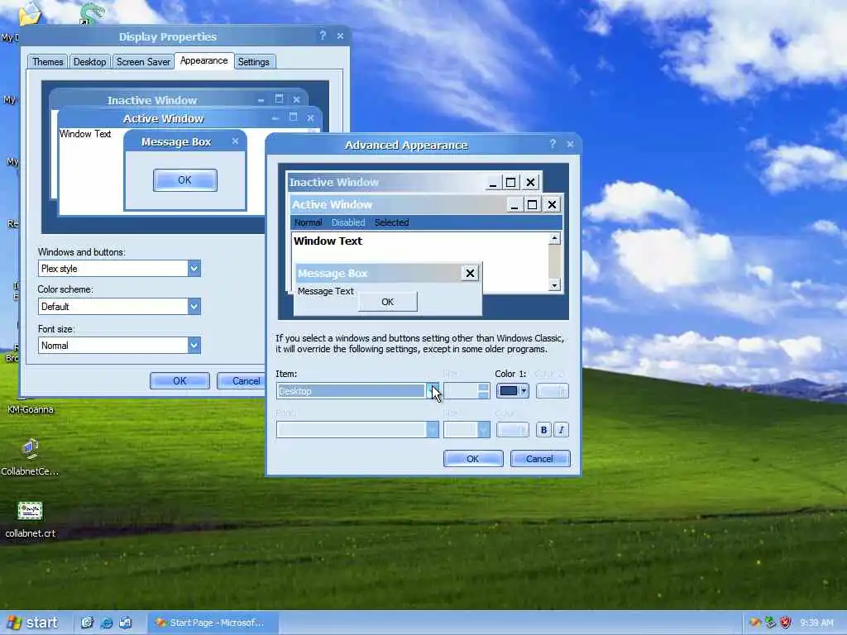Click the preview OK button in Display Properties
847x635 pixels.
(184, 179)
